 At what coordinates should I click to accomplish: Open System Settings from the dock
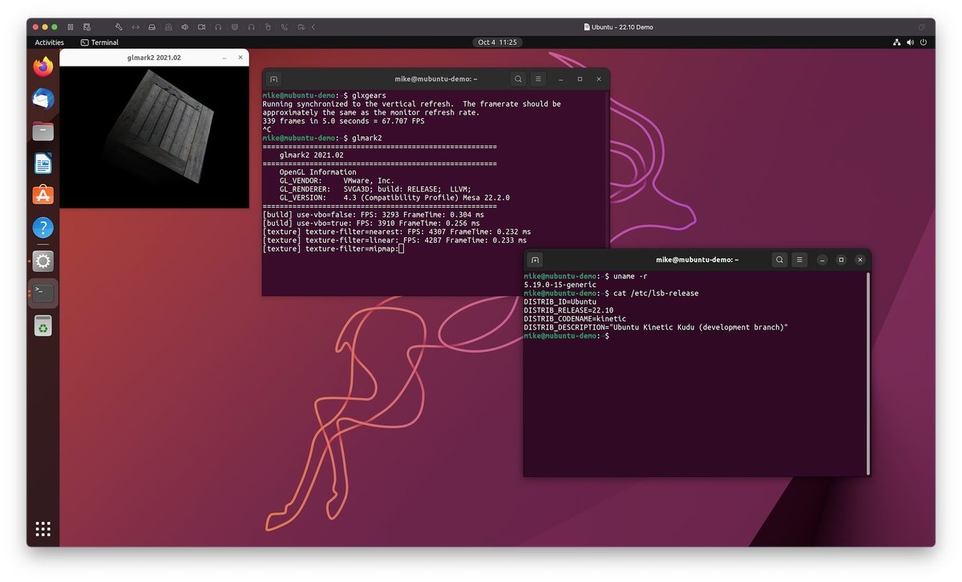(42, 261)
